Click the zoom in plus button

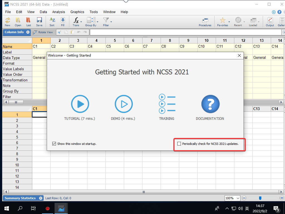coord(282,198)
